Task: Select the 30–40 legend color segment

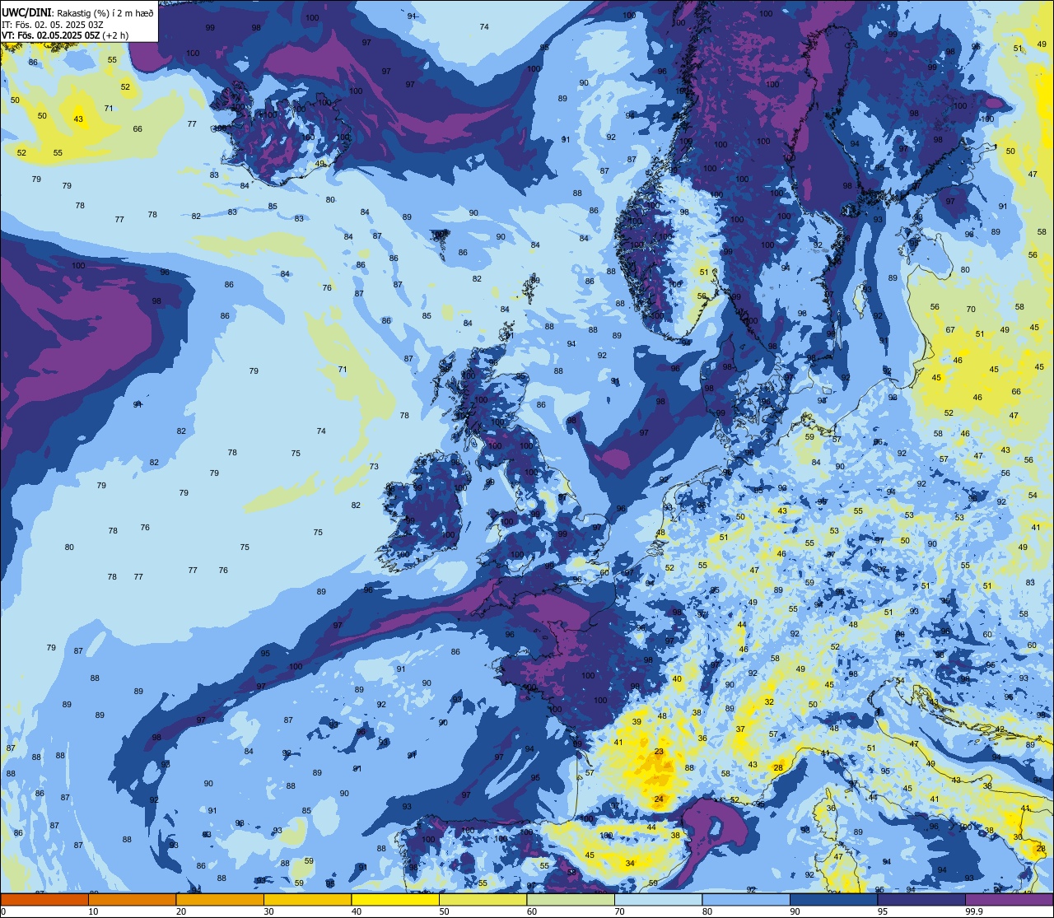Action: [x=307, y=900]
